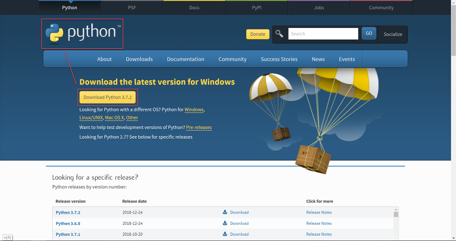Open the Python 3.7.1 release link
This screenshot has width=456, height=241.
click(x=68, y=234)
